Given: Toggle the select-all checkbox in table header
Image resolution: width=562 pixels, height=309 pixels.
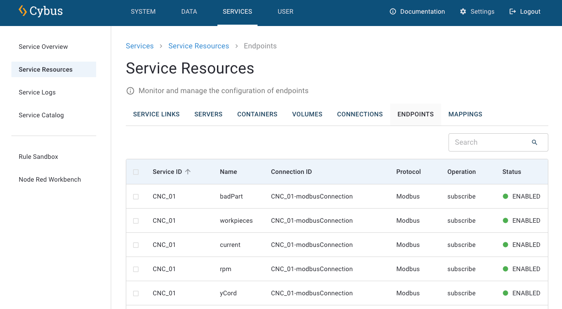Looking at the screenshot, I should 136,172.
